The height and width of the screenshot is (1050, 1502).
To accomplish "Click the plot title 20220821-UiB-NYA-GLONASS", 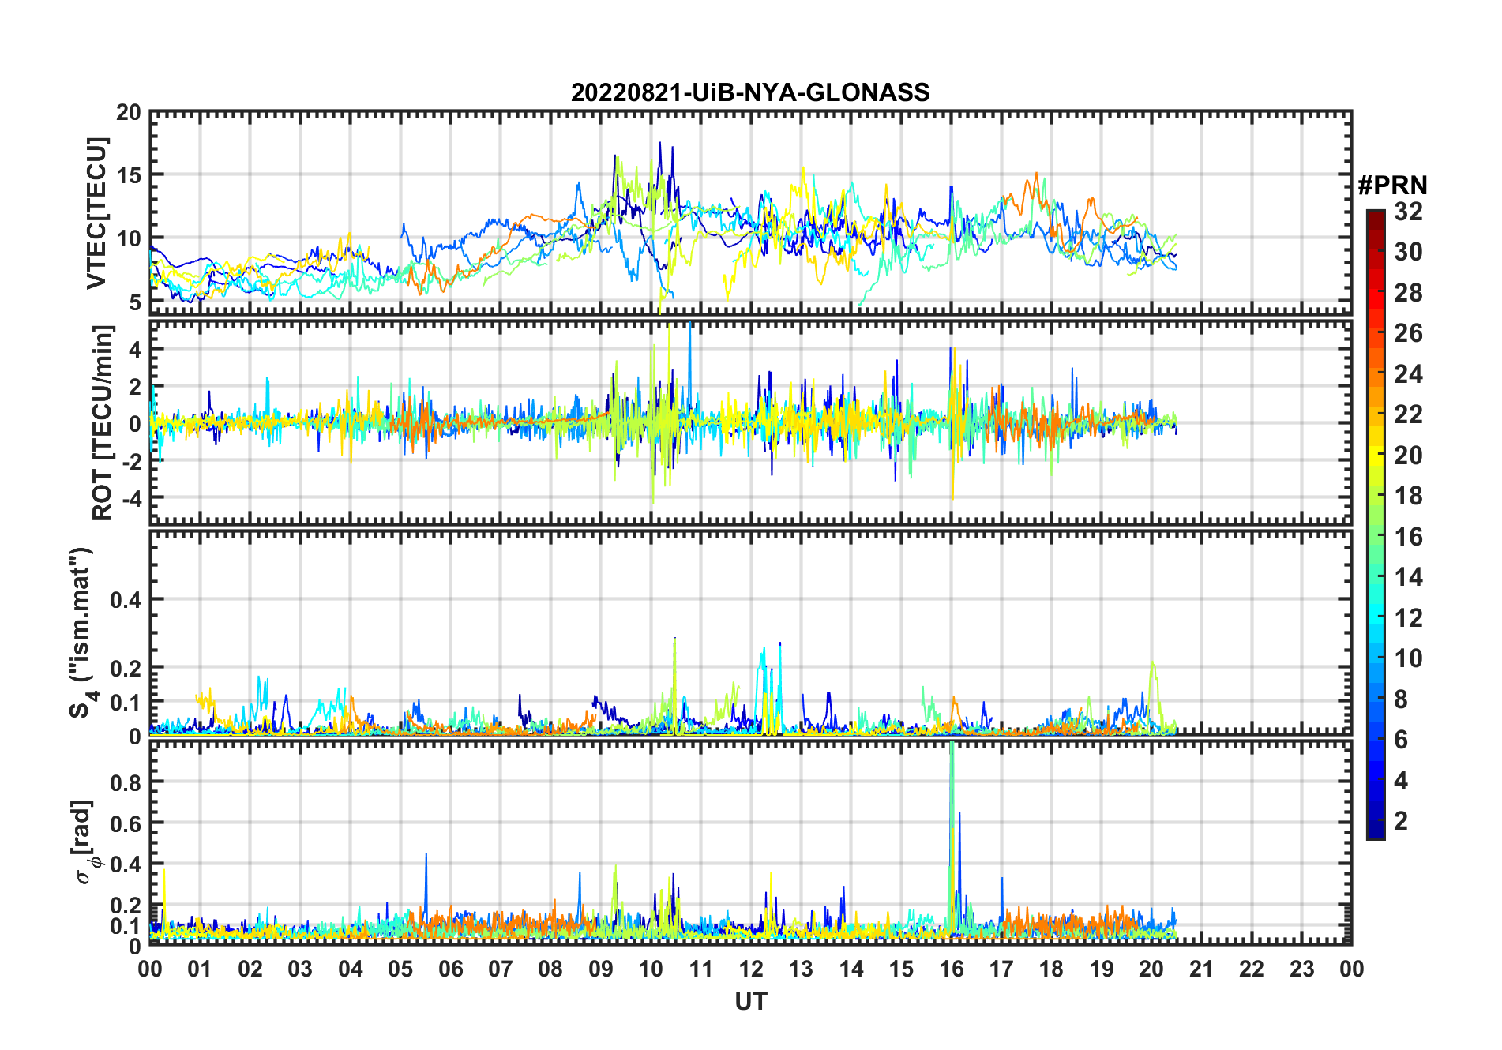I will [x=750, y=92].
